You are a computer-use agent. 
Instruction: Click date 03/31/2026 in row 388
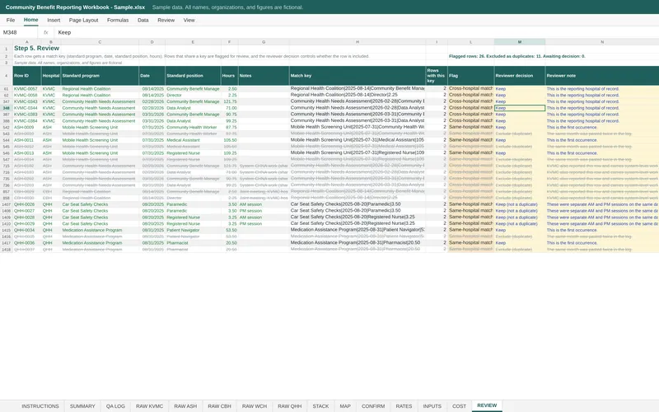(152, 120)
